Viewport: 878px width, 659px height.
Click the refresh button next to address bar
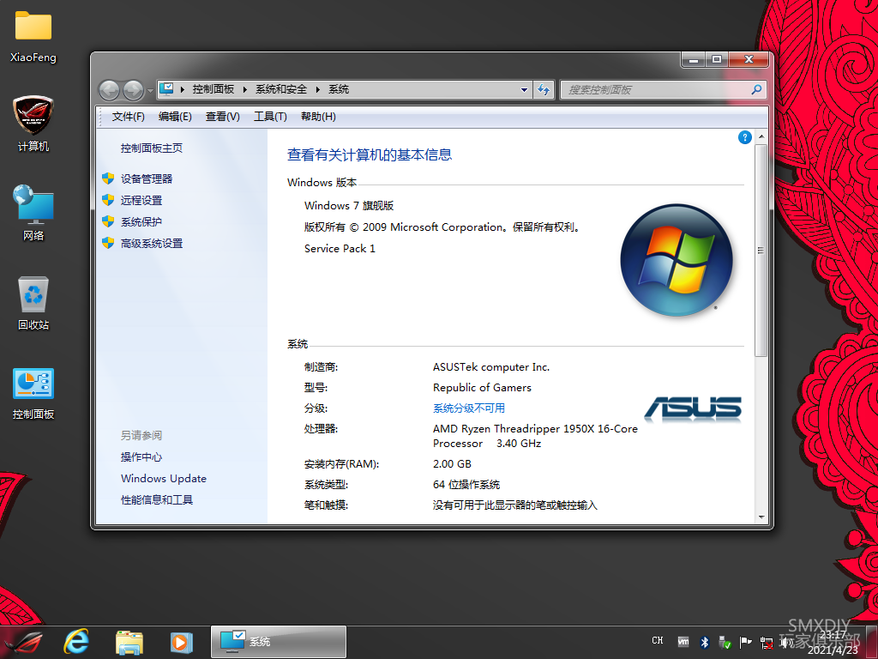tap(544, 89)
